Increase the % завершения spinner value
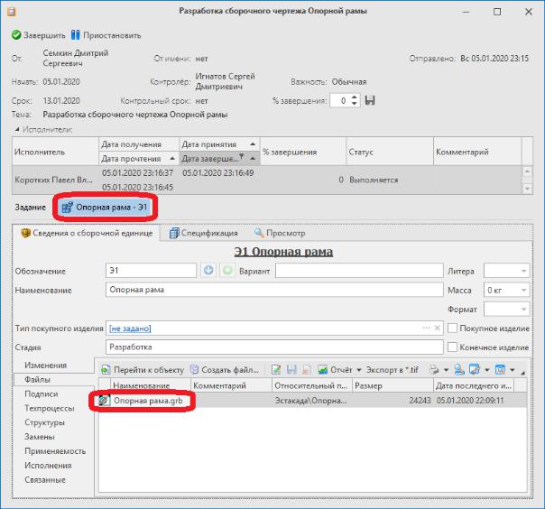The image size is (545, 509). (354, 97)
